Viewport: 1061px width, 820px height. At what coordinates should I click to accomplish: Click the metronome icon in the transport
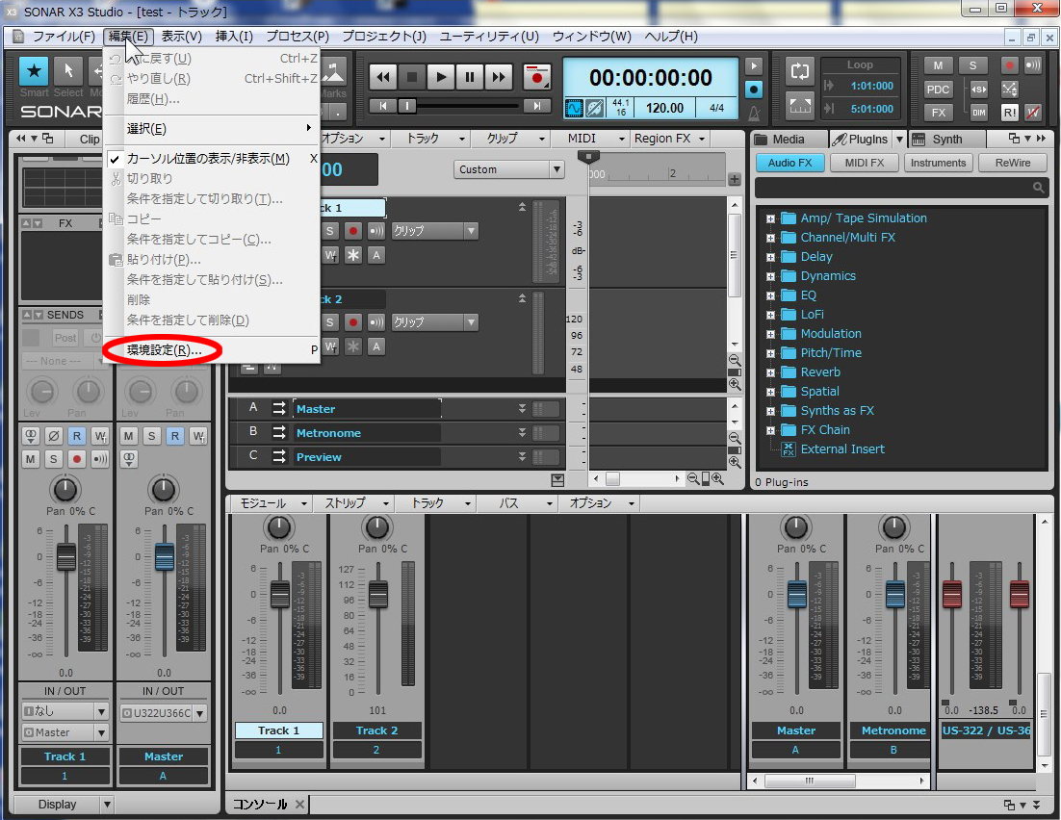click(753, 114)
